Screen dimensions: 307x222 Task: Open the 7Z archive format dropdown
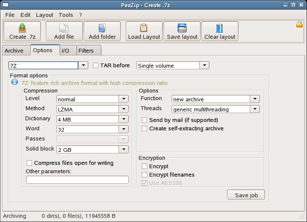point(83,66)
